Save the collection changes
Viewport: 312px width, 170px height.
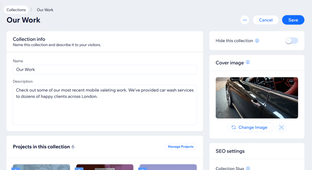tap(293, 20)
